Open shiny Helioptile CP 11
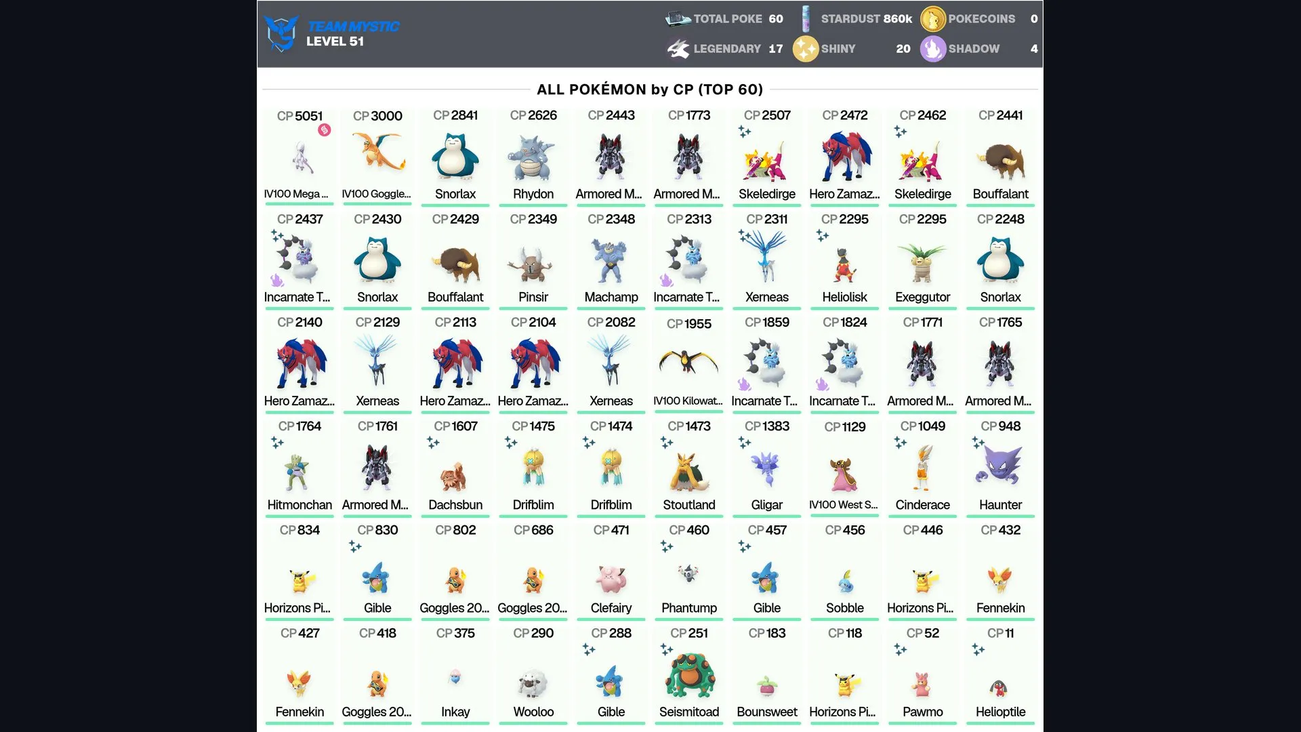The width and height of the screenshot is (1301, 732). (1001, 676)
